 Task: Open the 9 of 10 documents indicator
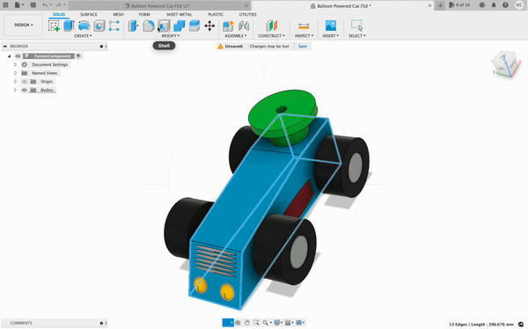coord(459,5)
